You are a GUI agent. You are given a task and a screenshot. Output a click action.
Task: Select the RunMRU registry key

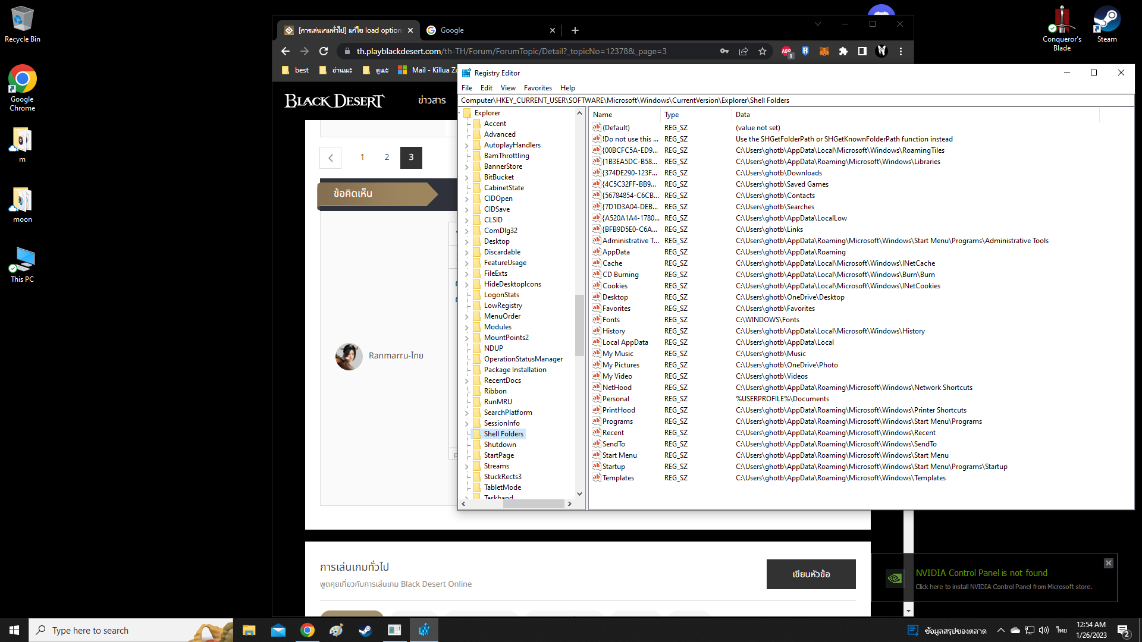(498, 402)
